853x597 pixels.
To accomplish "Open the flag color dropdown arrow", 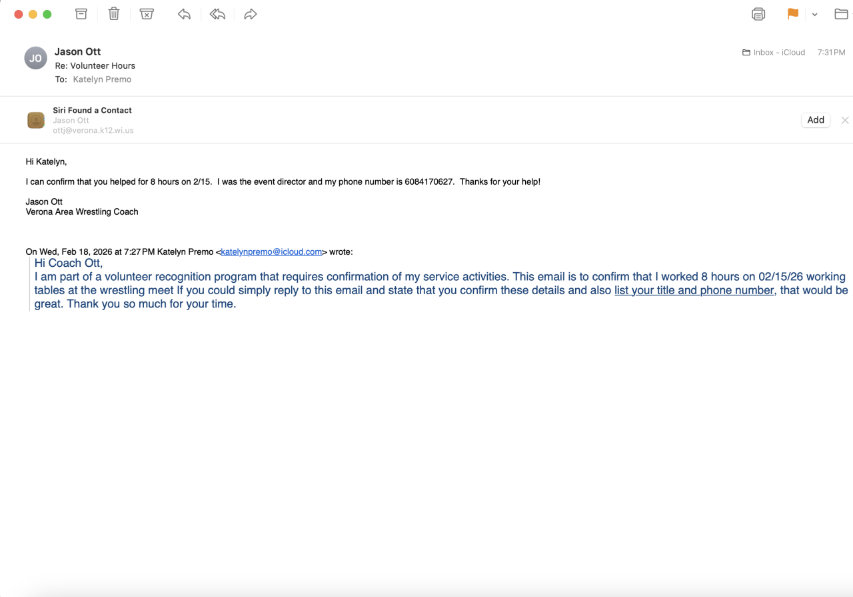I will (x=814, y=15).
